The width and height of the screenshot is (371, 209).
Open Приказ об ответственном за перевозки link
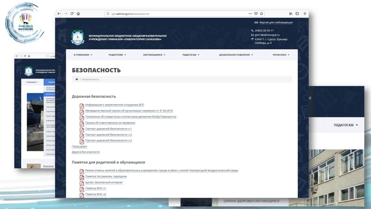coord(110,123)
